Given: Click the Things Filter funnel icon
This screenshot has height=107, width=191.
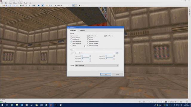Looking at the screenshot, I should point(56,5).
